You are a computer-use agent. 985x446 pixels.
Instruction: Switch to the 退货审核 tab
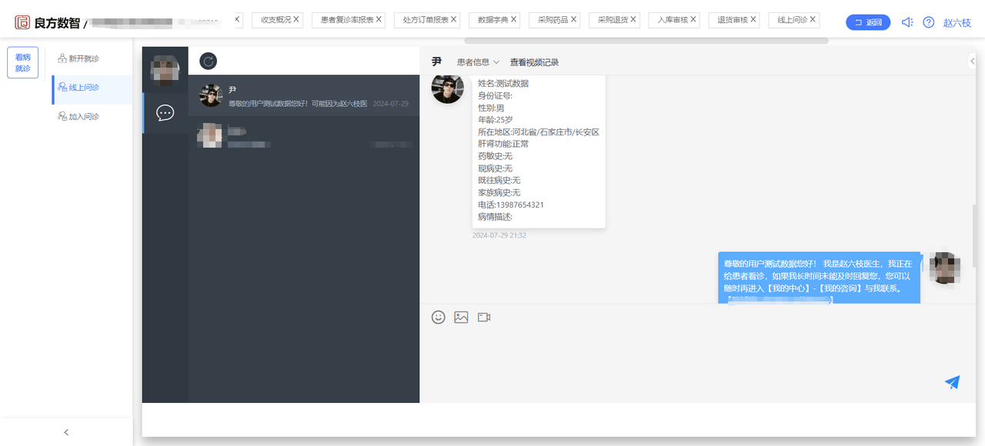pyautogui.click(x=733, y=20)
